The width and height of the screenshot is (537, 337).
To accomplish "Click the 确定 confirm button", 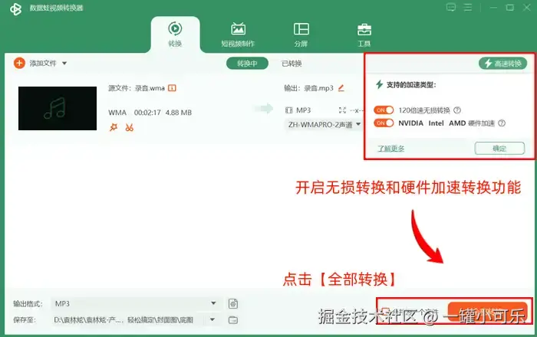I will click(x=499, y=149).
